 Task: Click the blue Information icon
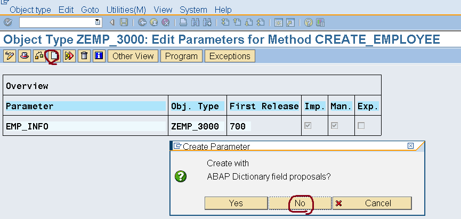tap(99, 56)
